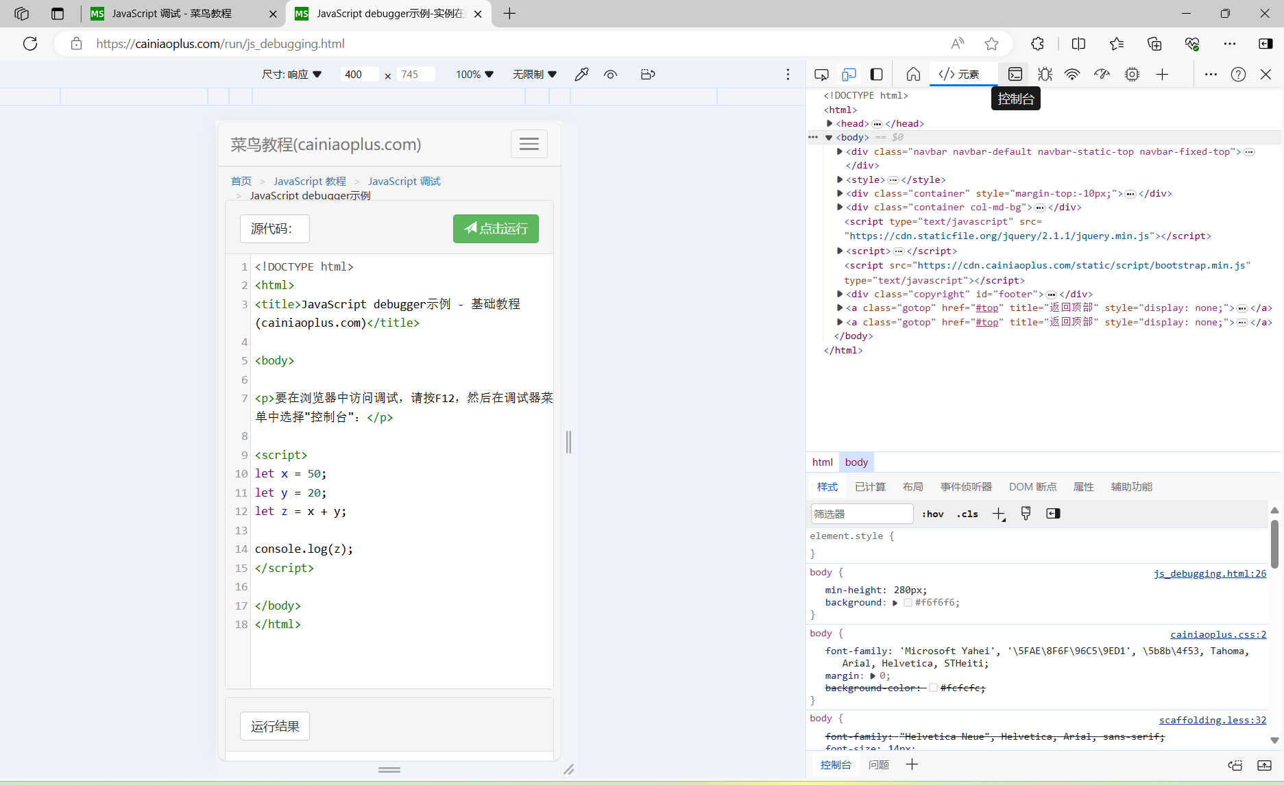Screen dimensions: 1284x785
Task: Open device toolbar more options
Action: [788, 74]
